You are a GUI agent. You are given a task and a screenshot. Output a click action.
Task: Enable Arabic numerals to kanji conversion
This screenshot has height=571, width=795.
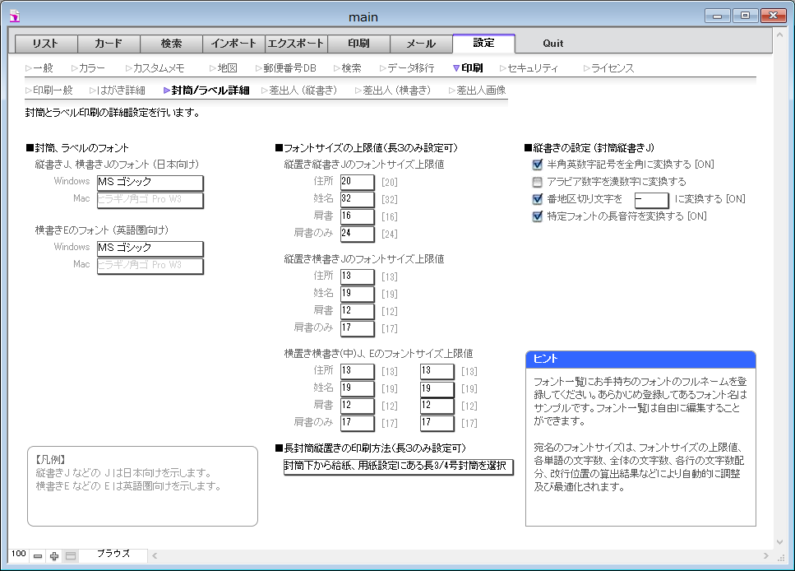pos(538,182)
